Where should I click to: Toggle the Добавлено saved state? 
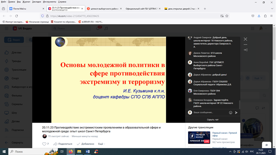pyautogui.click(x=86, y=144)
